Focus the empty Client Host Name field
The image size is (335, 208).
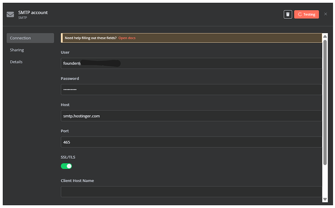point(191,191)
